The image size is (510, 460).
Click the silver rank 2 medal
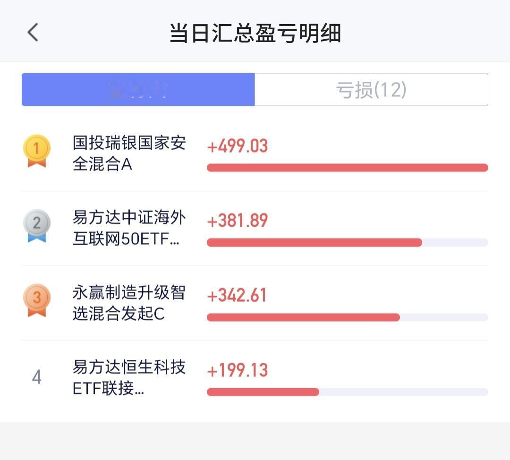[x=37, y=226]
